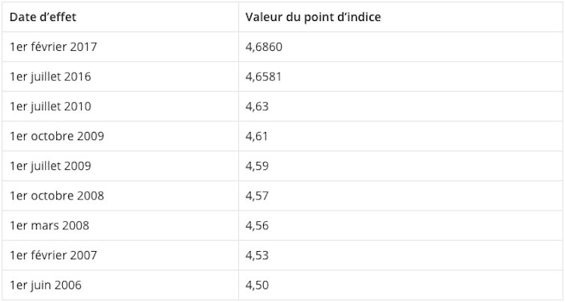Click the "1er octobre 2009" date cell
The height and width of the screenshot is (302, 565).
click(x=57, y=136)
